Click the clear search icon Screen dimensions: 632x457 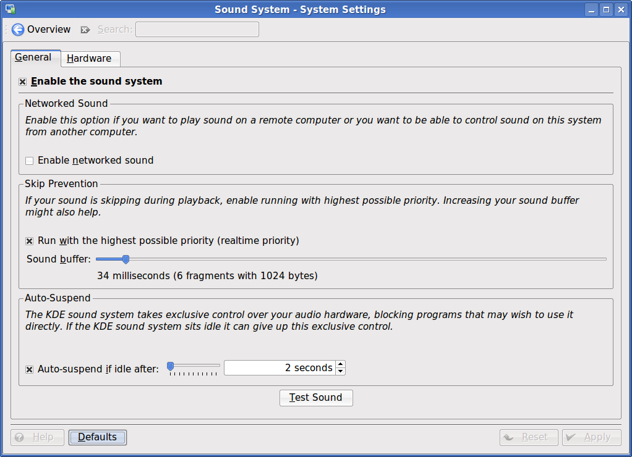pos(85,30)
